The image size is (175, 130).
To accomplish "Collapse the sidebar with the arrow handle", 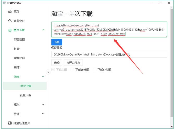I will pos(48,72).
